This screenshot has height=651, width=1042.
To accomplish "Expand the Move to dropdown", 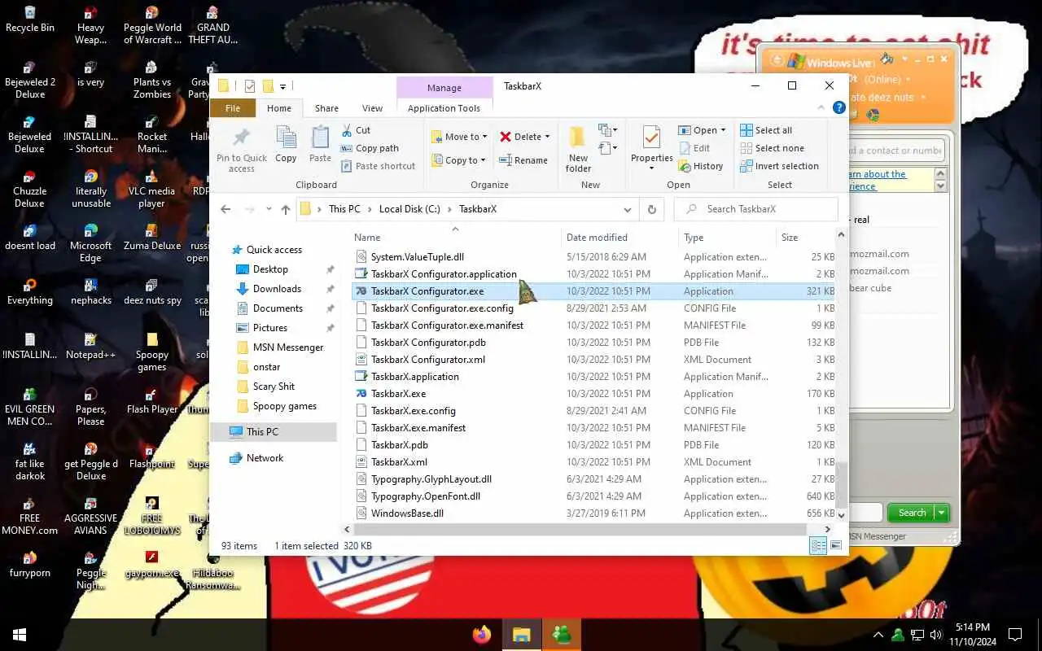I will click(484, 137).
